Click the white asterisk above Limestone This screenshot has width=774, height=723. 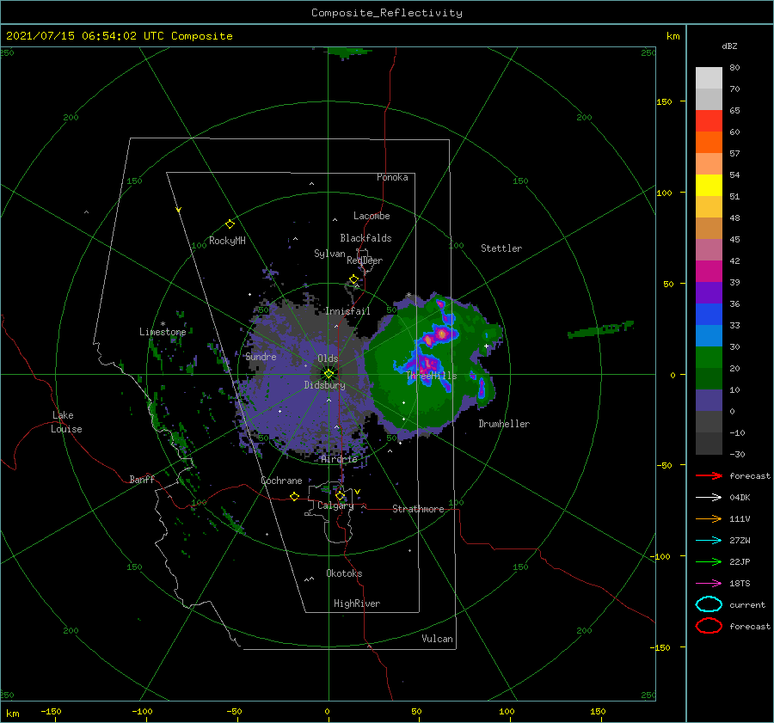(163, 324)
